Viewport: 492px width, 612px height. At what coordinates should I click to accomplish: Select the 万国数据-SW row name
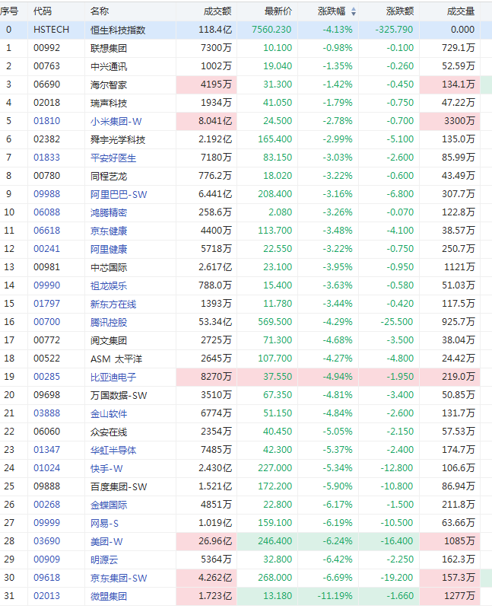point(119,395)
